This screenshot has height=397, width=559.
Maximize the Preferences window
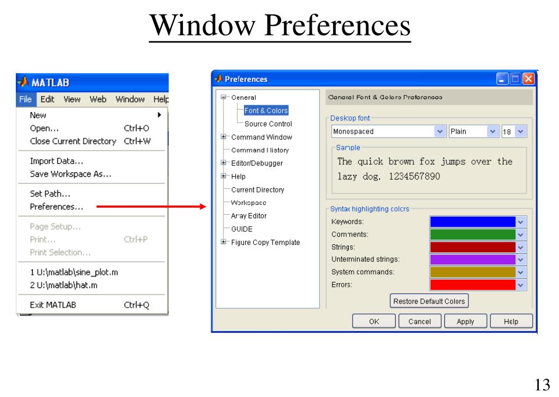[x=515, y=79]
